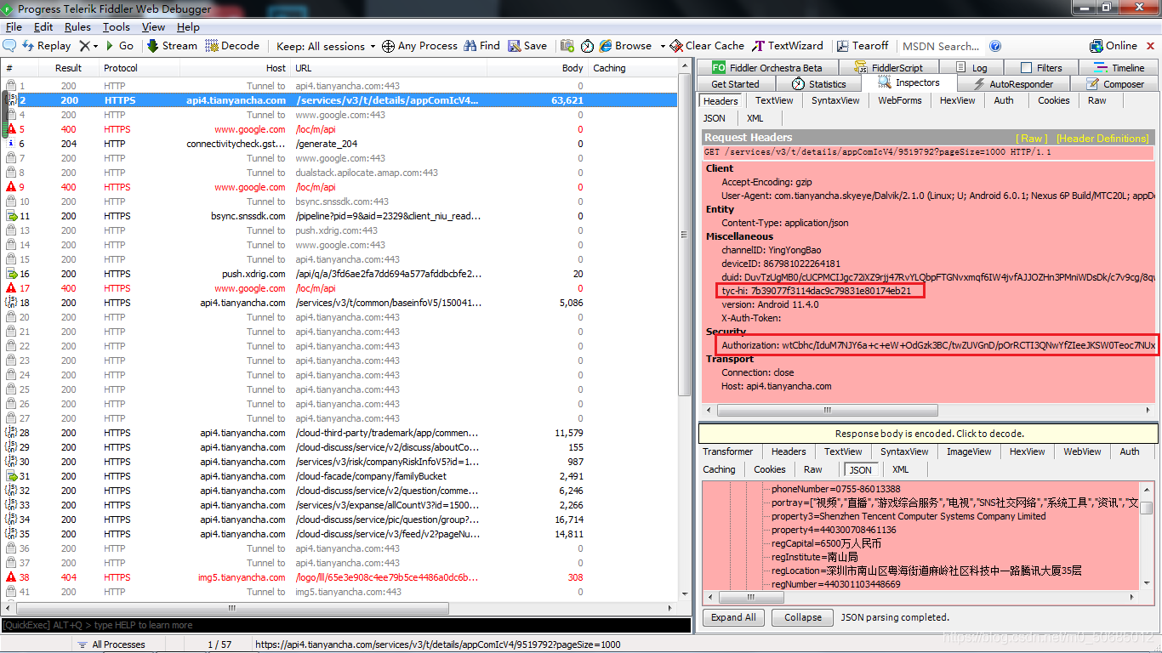This screenshot has width=1162, height=653.
Task: Click Clear Cache in the toolbar
Action: tap(707, 46)
